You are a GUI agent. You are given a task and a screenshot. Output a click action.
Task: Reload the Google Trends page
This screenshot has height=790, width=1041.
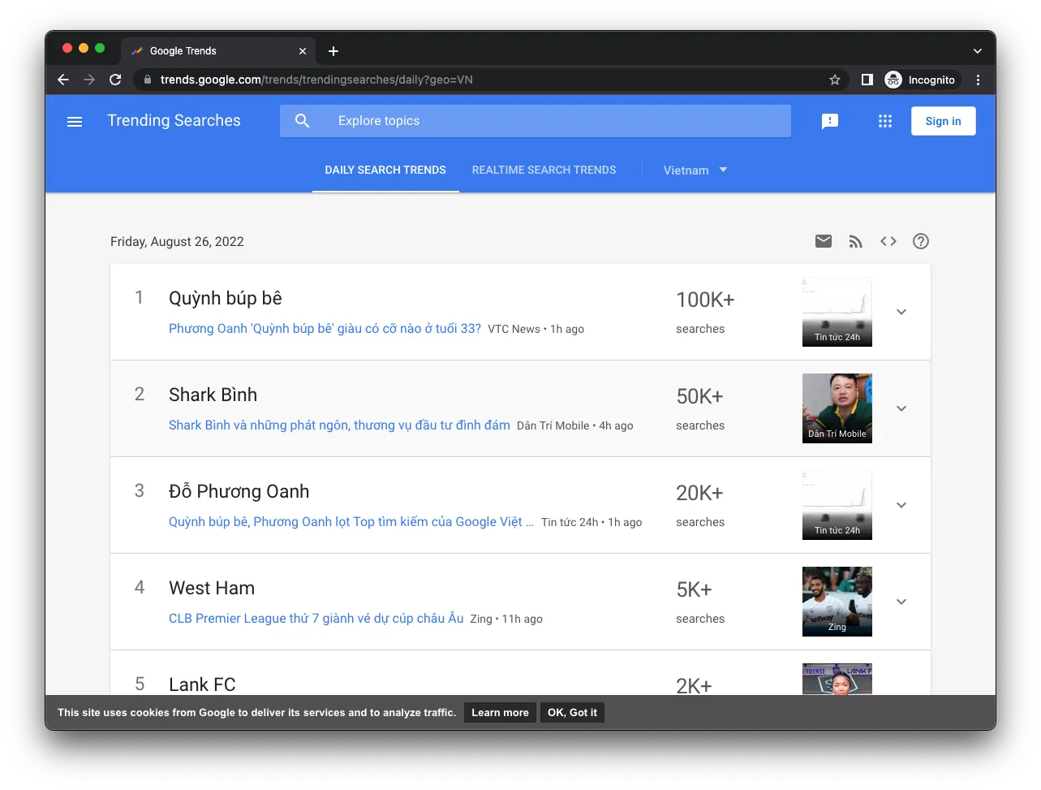click(x=115, y=80)
